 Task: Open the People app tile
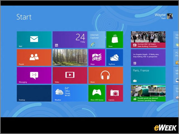click(34, 57)
